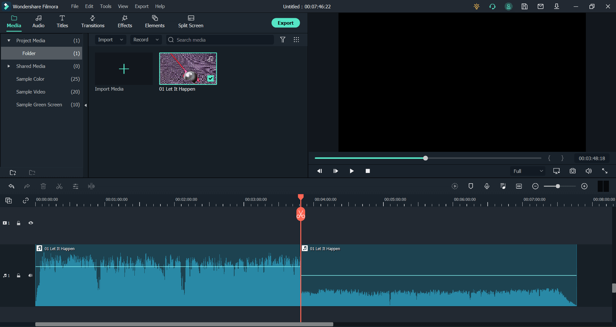Step back one frame in preview
The image size is (616, 327).
coord(320,171)
